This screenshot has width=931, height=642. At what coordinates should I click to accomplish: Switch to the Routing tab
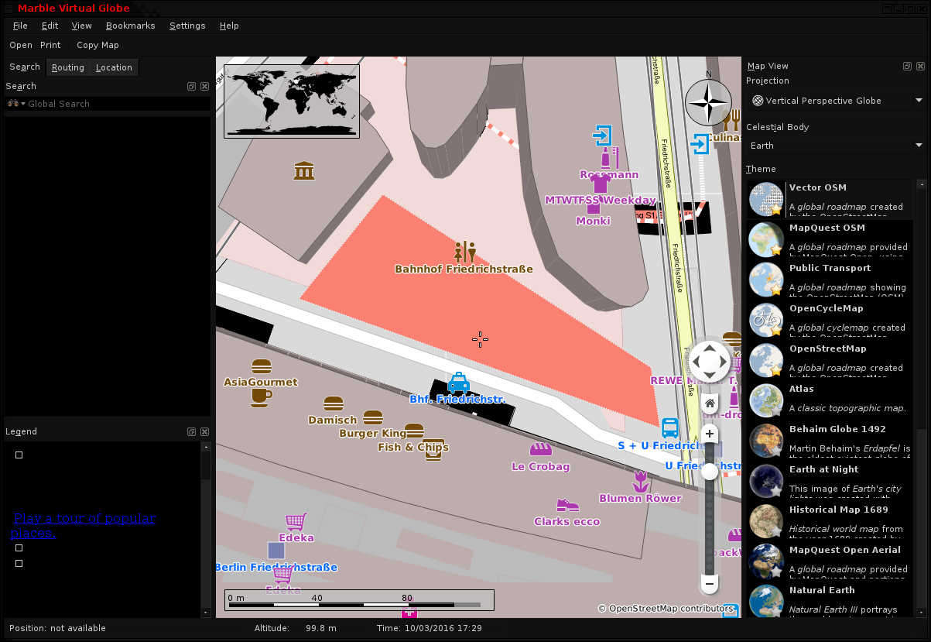tap(68, 67)
